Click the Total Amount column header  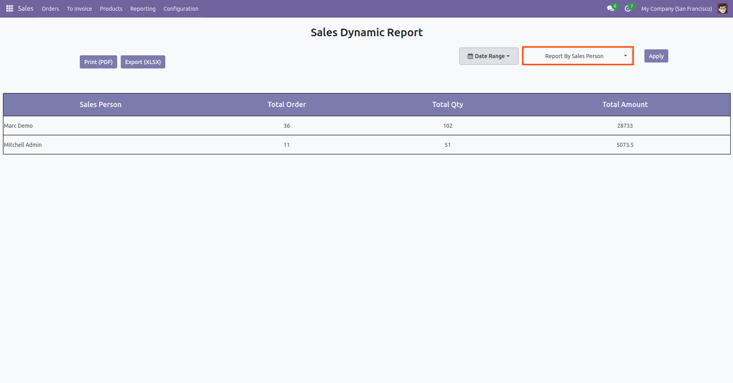pyautogui.click(x=625, y=104)
